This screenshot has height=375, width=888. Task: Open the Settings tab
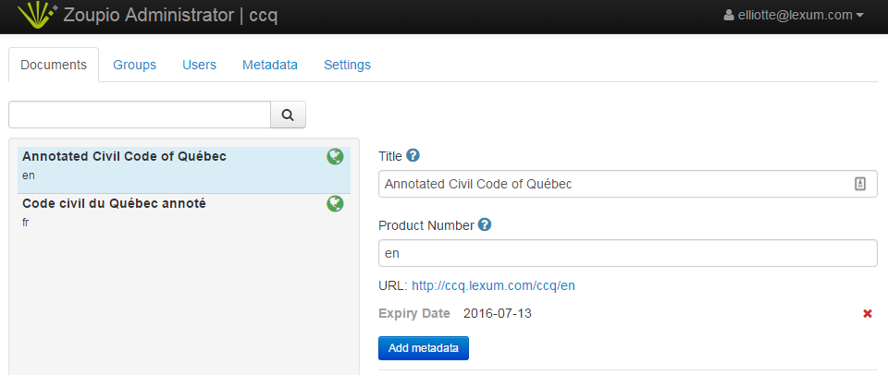pyautogui.click(x=347, y=65)
